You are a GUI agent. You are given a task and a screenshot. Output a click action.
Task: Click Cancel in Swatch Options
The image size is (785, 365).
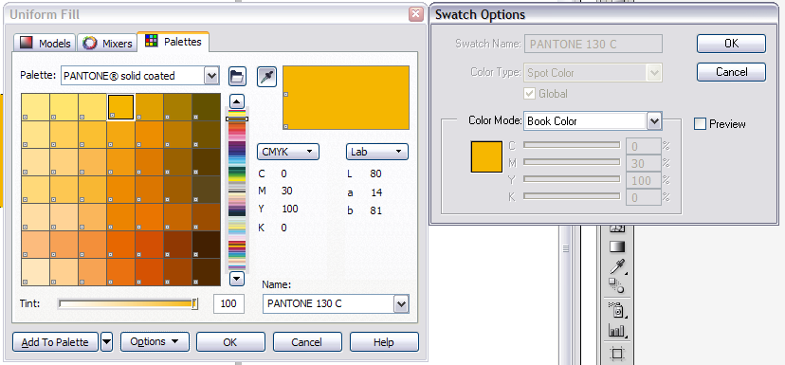coord(731,72)
